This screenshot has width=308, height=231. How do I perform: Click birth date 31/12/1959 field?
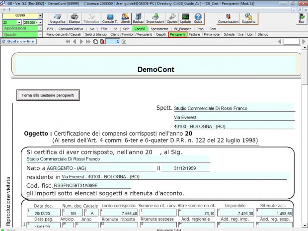tap(186, 168)
